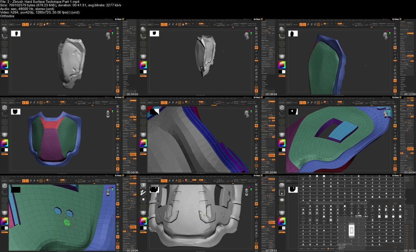Image resolution: width=416 pixels, height=252 pixels.
Task: Collapse Modify Topology in the 00:04:10 frame
Action: (x=126, y=41)
